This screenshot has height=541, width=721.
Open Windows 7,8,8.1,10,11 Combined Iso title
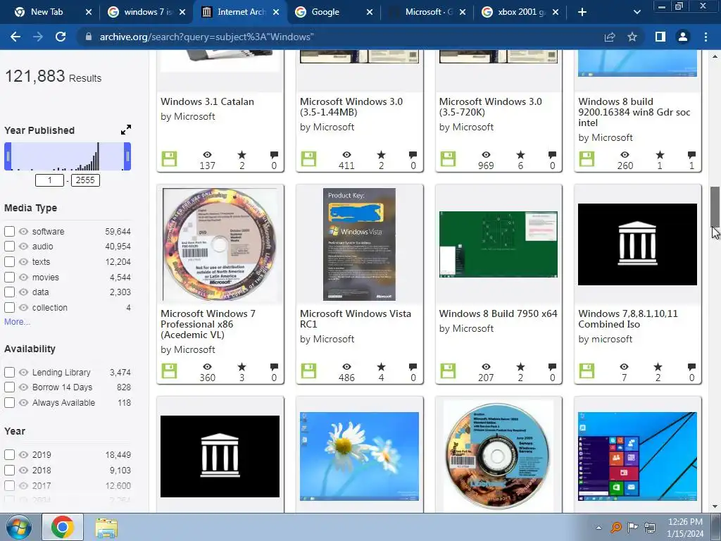coord(628,319)
